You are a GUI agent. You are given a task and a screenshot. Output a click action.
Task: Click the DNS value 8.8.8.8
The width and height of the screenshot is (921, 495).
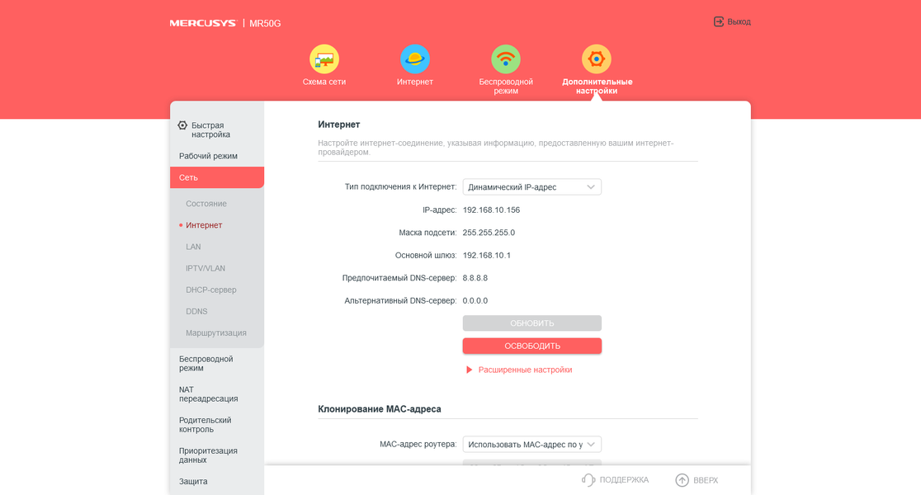(x=475, y=278)
